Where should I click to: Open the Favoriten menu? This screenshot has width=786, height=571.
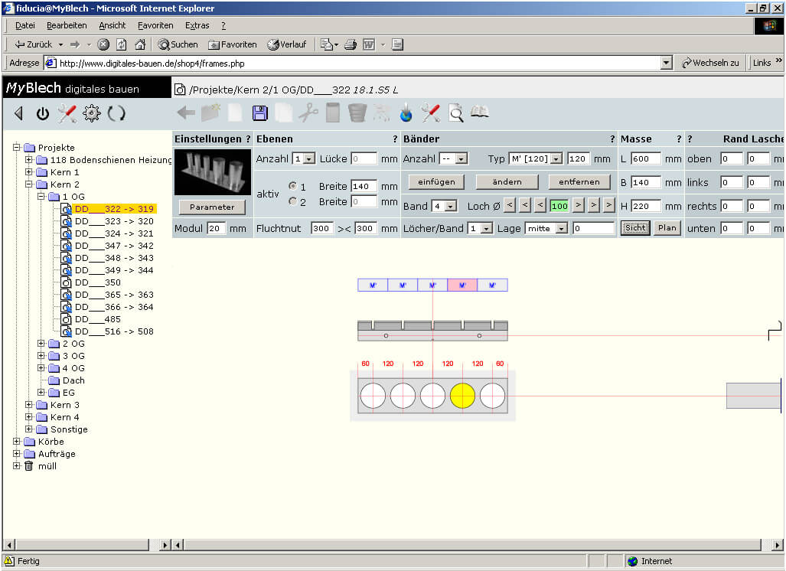point(155,25)
